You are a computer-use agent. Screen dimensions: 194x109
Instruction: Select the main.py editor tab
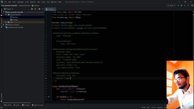[x=50, y=9]
